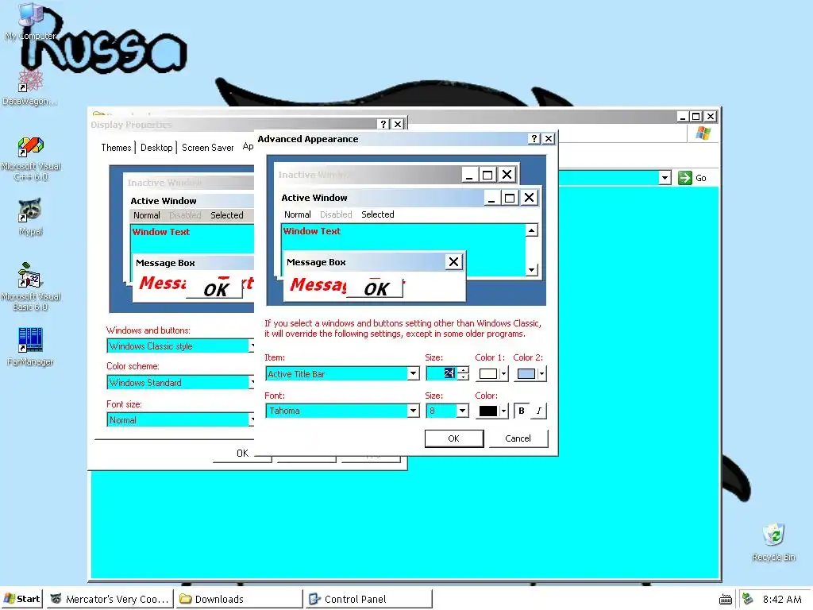Open My Computer desktop icon
813x610 pixels.
coord(30,21)
